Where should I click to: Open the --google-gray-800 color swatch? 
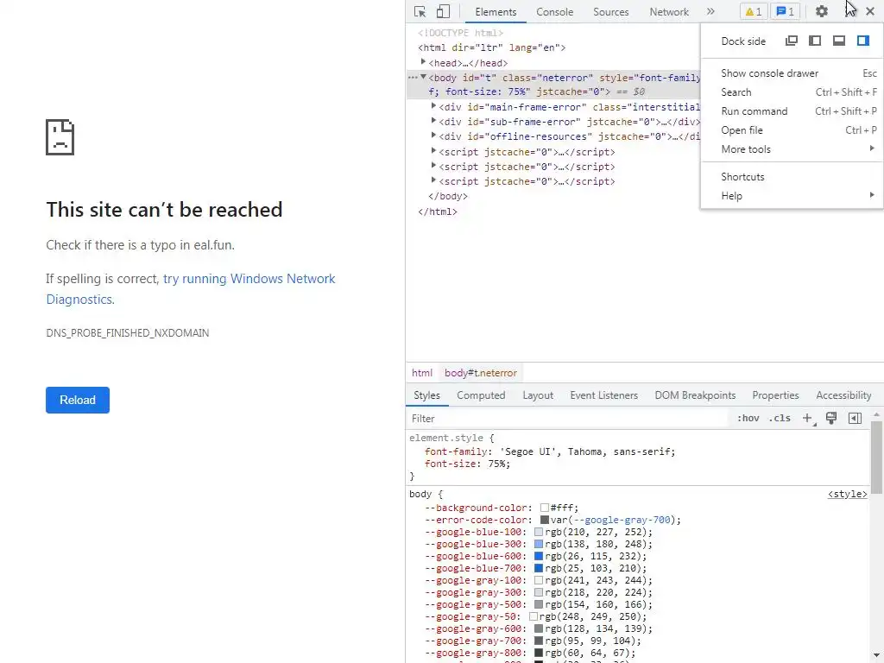539,654
